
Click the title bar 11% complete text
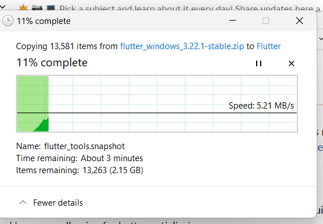coord(43,21)
